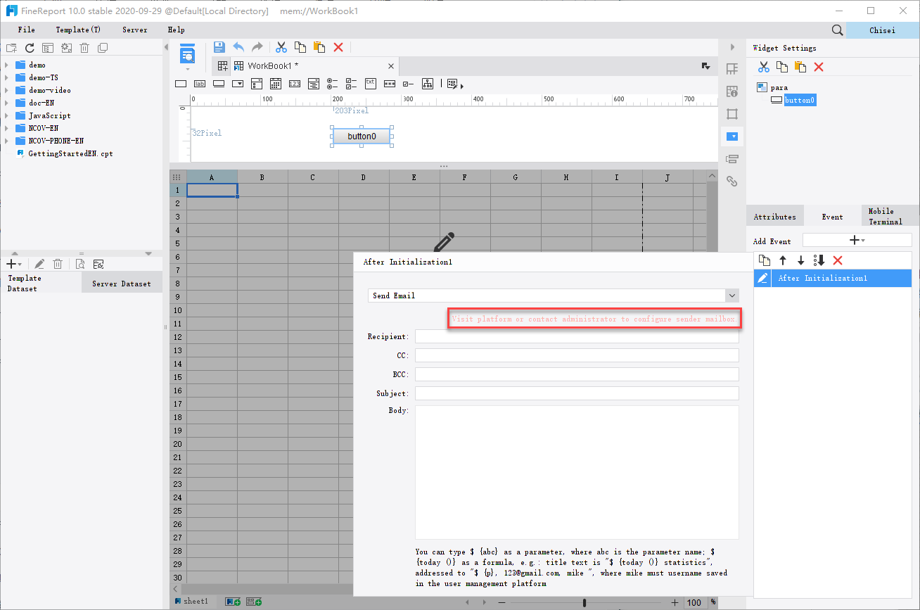Click the Recipient input field
This screenshot has width=920, height=610.
tap(577, 336)
